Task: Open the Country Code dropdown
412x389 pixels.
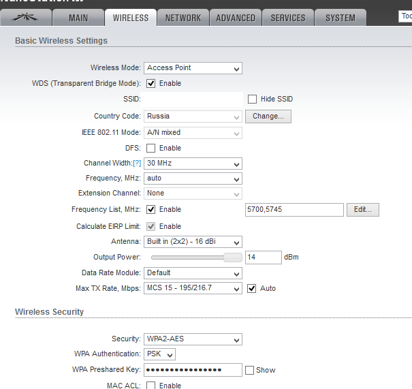Action: pos(193,116)
